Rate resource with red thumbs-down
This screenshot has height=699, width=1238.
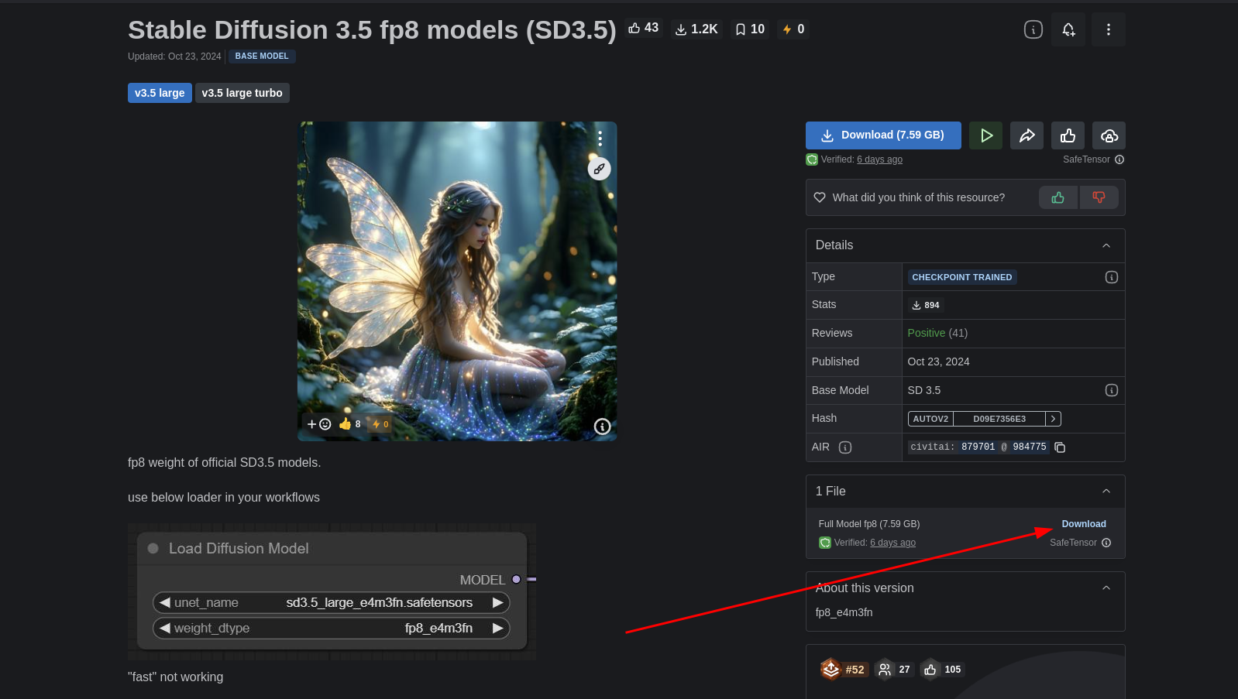pyautogui.click(x=1099, y=197)
